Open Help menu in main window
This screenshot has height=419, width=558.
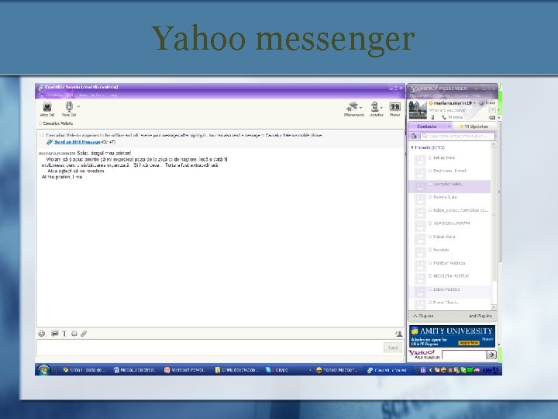[476, 95]
